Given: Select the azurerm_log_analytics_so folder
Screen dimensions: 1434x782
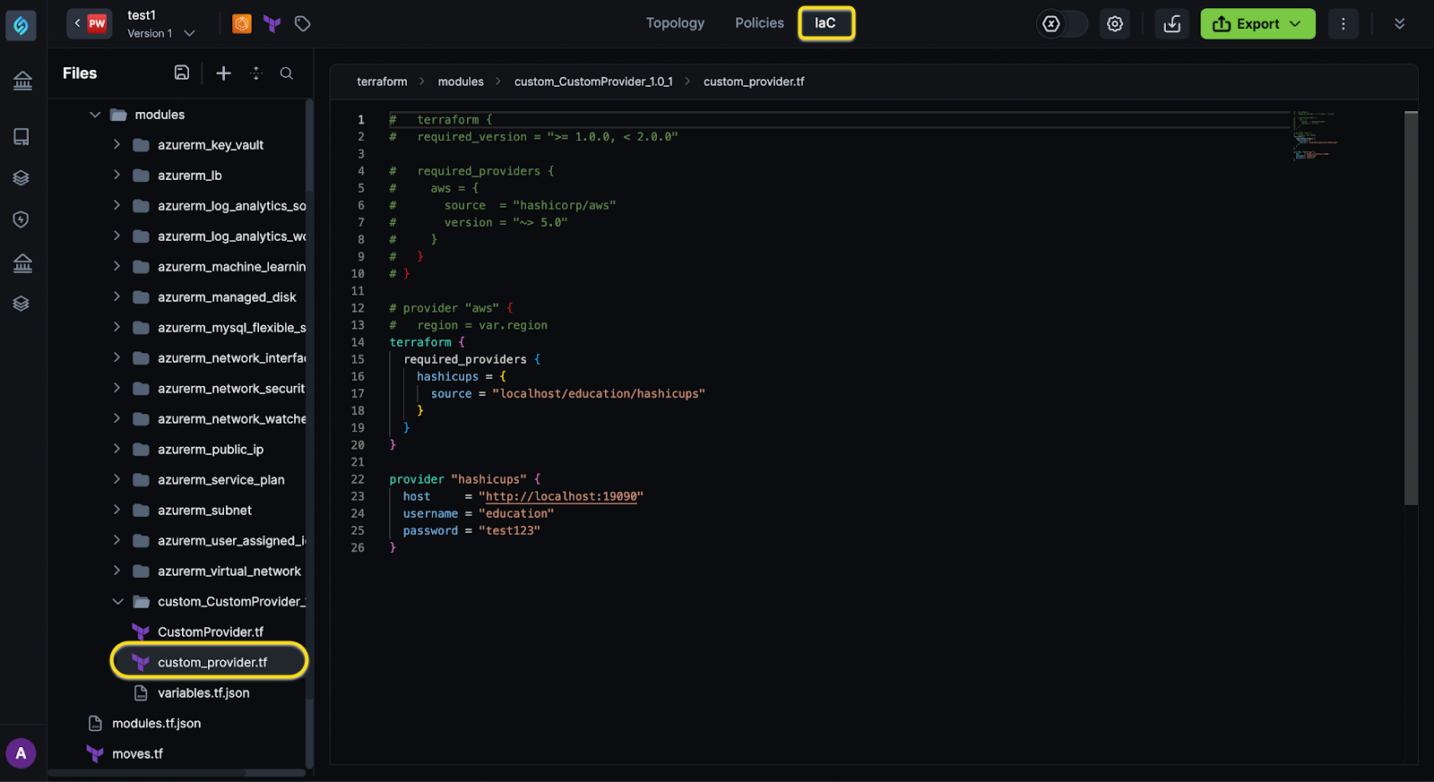Looking at the screenshot, I should pos(231,206).
